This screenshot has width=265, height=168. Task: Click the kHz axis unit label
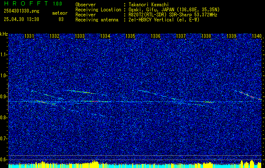tap(4, 34)
